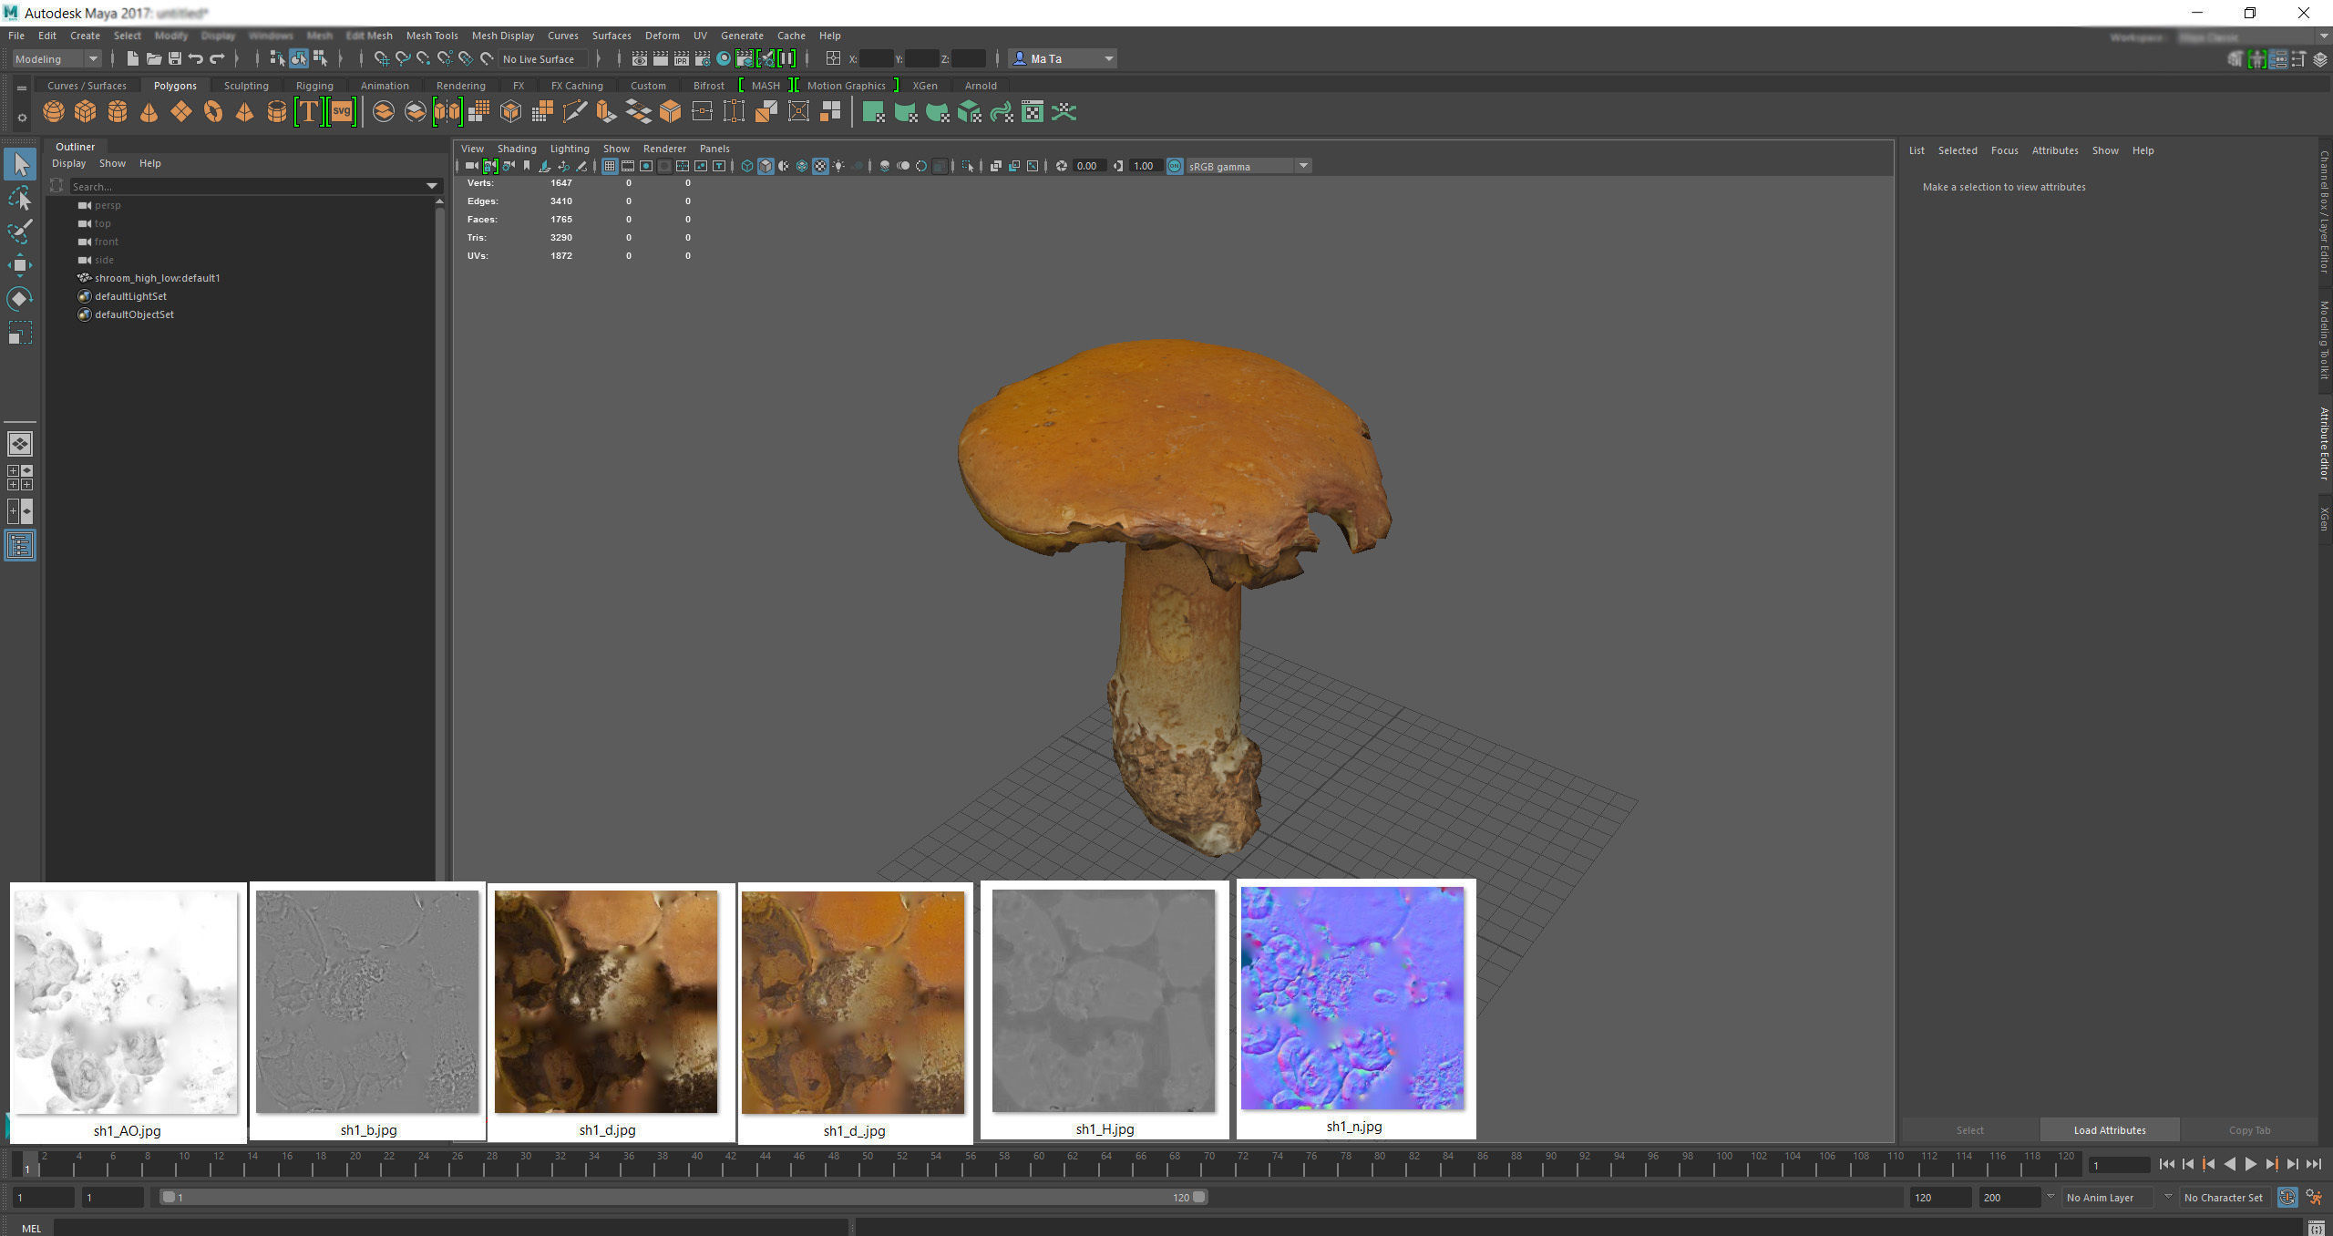Activate the Select tool arrow in toolbox

20,165
